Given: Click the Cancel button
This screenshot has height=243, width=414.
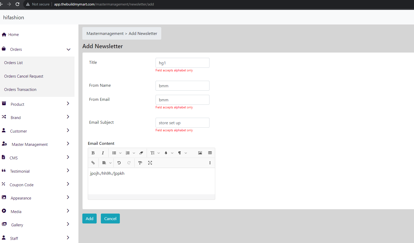Looking at the screenshot, I should coord(110,219).
